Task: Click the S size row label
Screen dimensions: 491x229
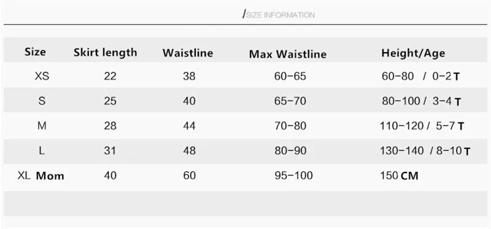Action: [x=42, y=101]
